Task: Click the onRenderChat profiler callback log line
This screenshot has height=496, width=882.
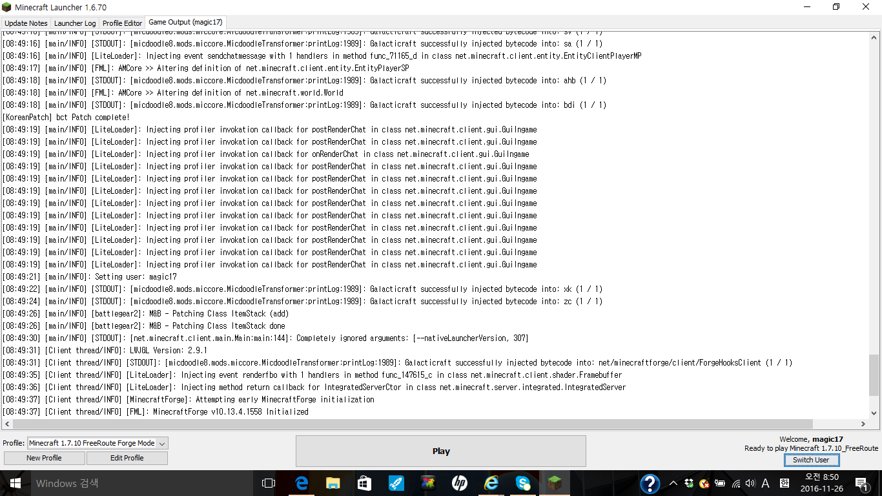Action: point(265,154)
